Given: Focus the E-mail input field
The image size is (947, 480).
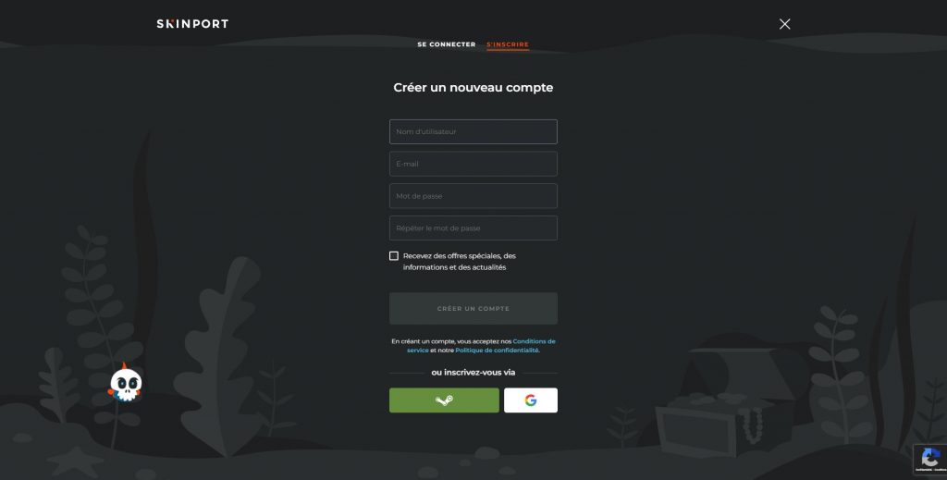Looking at the screenshot, I should coord(473,164).
